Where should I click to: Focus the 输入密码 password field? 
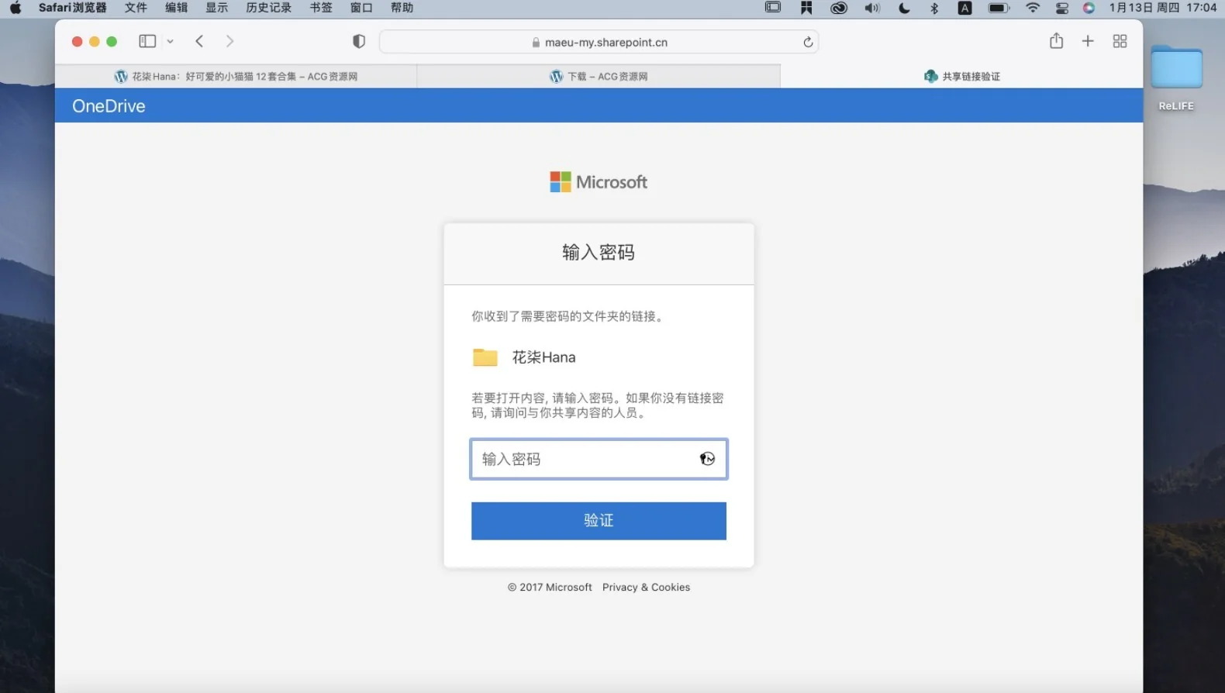click(x=599, y=459)
